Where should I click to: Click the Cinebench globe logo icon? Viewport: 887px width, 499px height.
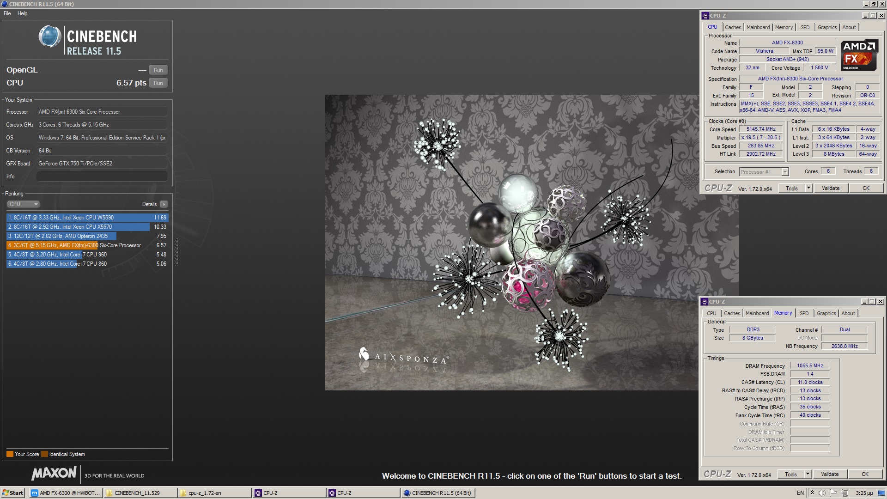(x=50, y=37)
